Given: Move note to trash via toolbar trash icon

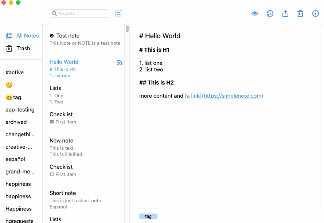Looking at the screenshot, I should click(300, 13).
